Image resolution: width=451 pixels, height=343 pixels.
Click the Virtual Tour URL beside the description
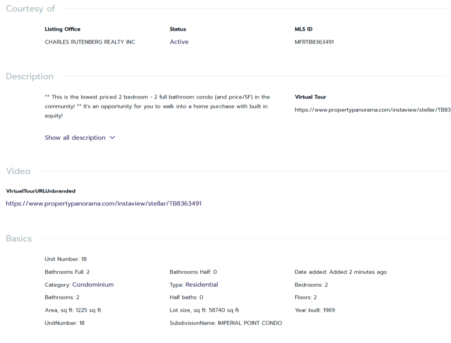[372, 110]
